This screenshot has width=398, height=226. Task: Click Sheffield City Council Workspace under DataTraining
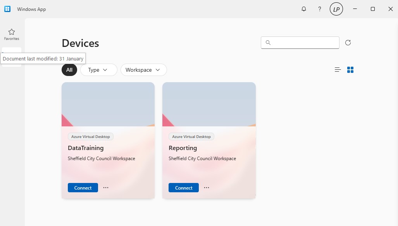click(x=101, y=159)
